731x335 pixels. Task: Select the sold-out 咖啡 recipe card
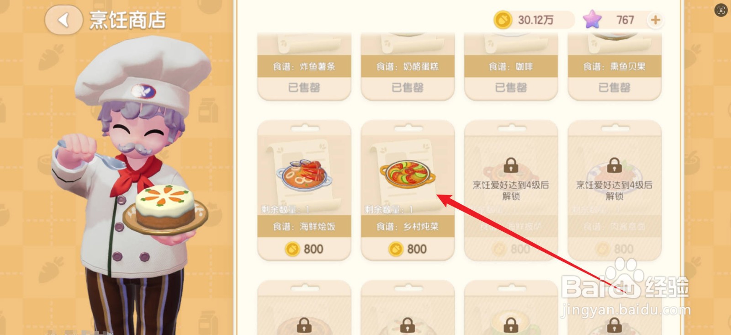pyautogui.click(x=511, y=67)
